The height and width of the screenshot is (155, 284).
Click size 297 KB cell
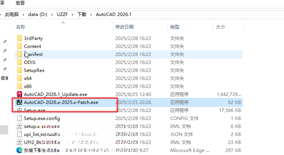coord(233,150)
